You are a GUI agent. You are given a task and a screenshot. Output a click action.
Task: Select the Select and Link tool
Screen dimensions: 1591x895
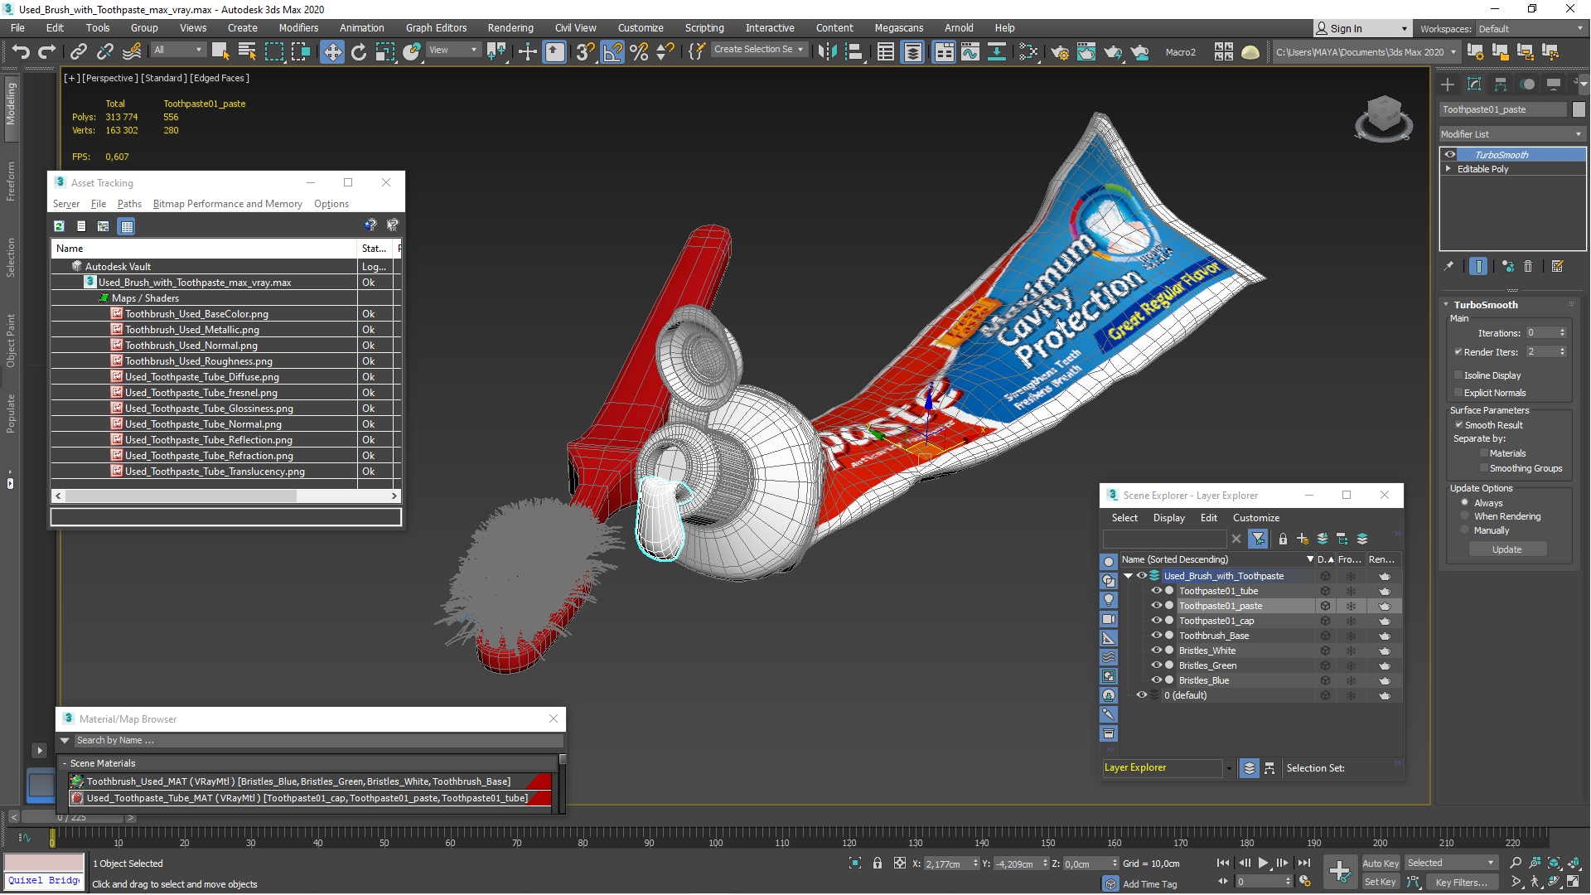(79, 51)
